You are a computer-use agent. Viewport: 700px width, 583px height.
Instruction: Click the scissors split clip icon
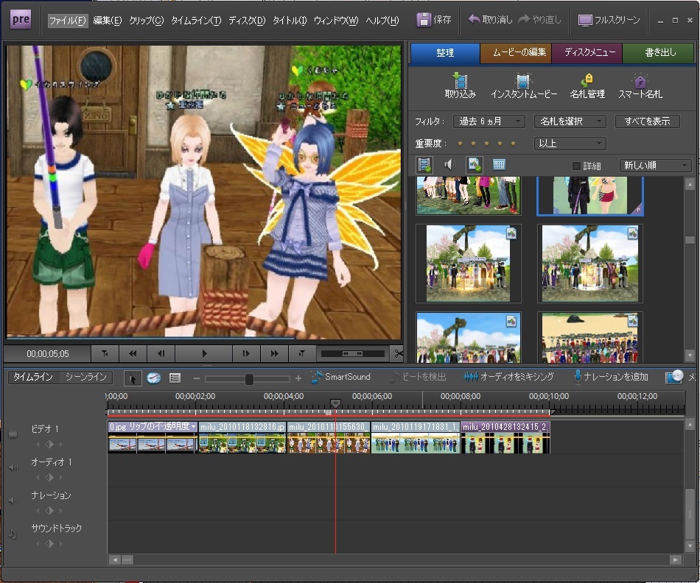(399, 353)
